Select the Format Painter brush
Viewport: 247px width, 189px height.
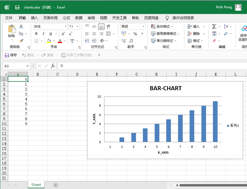pos(21,41)
